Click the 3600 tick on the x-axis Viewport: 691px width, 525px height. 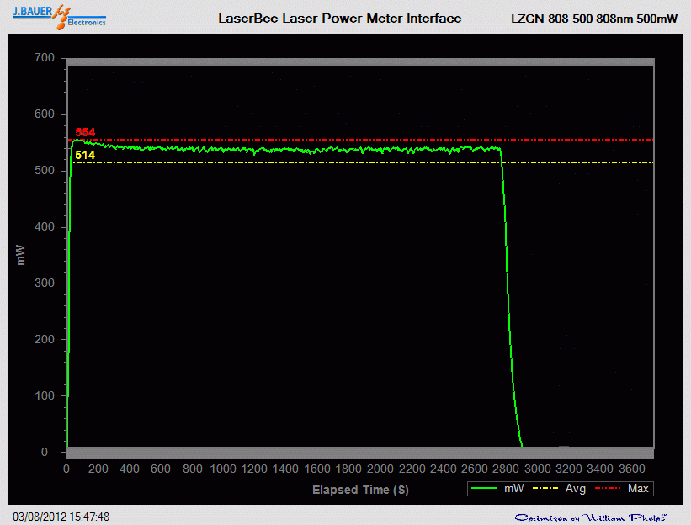click(630, 469)
